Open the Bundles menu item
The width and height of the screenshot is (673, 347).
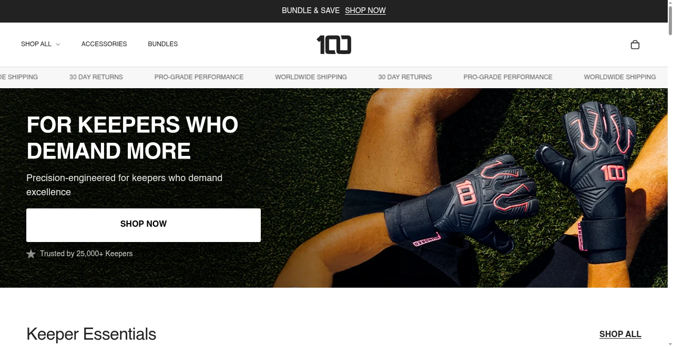click(163, 44)
